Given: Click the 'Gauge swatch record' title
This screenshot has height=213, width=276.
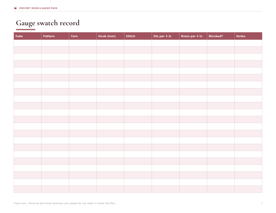Looking at the screenshot, I should 48,23.
